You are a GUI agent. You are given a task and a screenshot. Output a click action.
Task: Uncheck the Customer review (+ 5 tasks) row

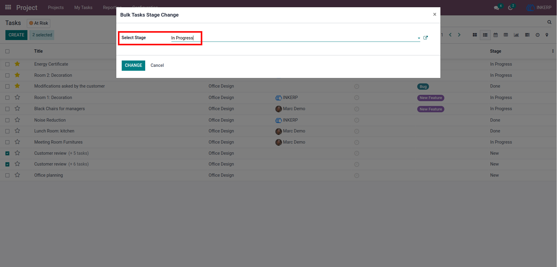[x=8, y=154]
